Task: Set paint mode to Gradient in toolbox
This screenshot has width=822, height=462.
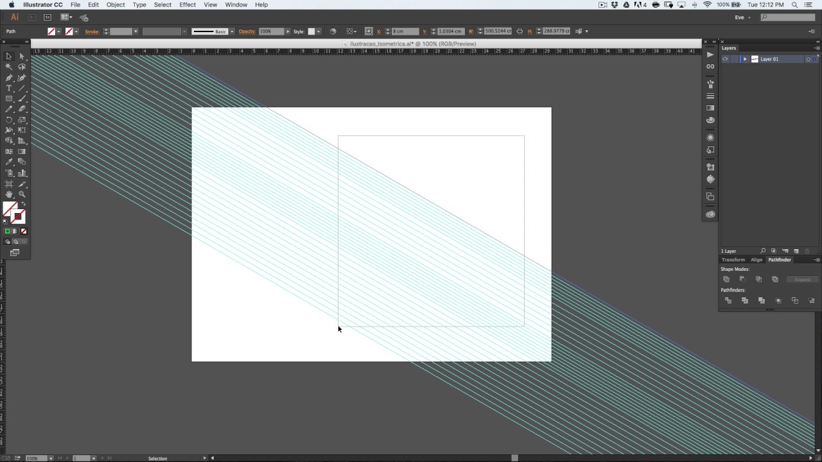Action: pyautogui.click(x=15, y=231)
